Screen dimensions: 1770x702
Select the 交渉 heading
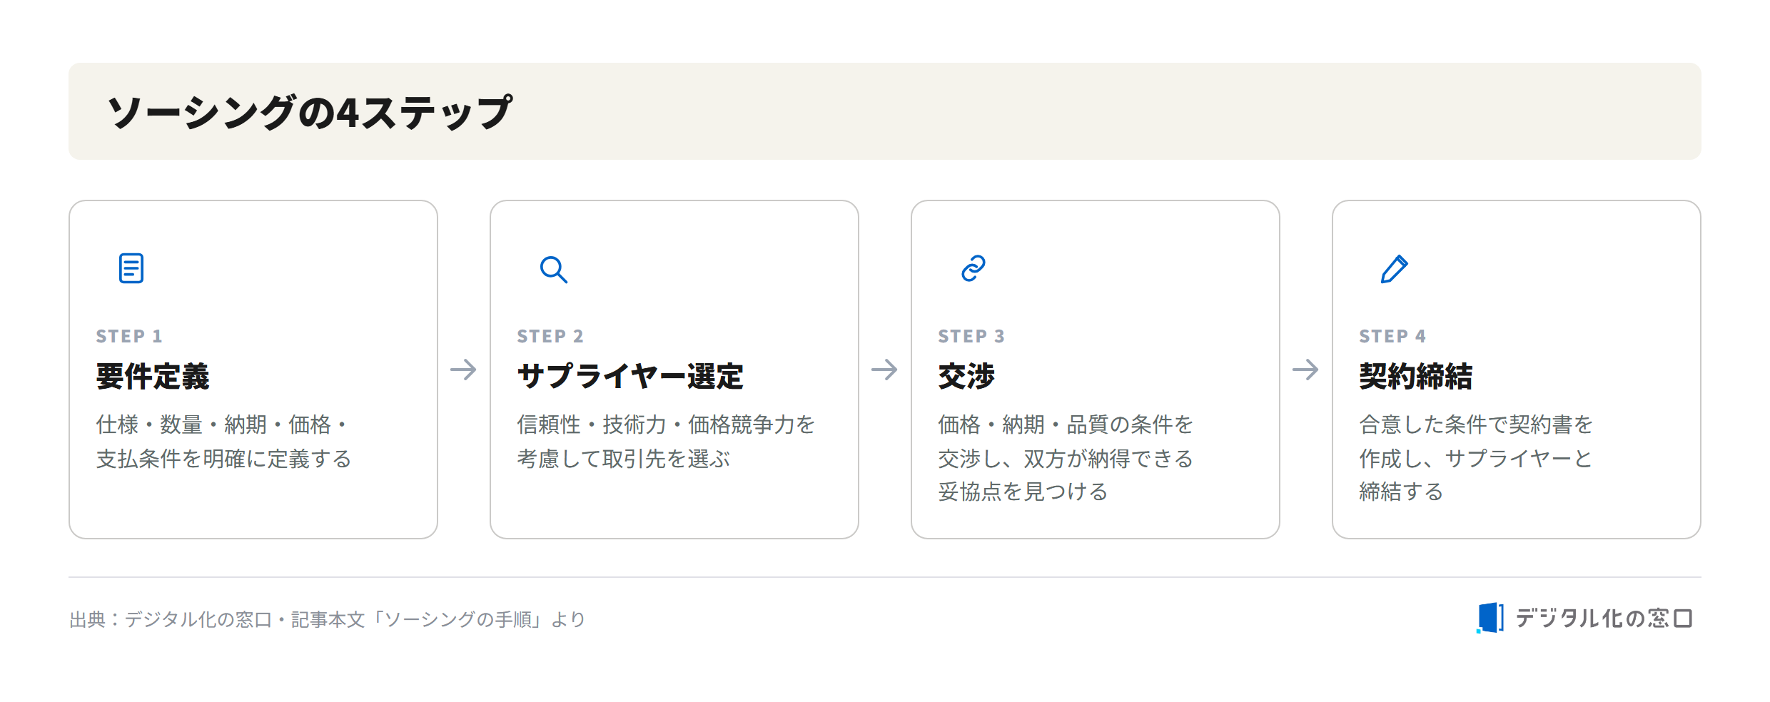pos(966,376)
